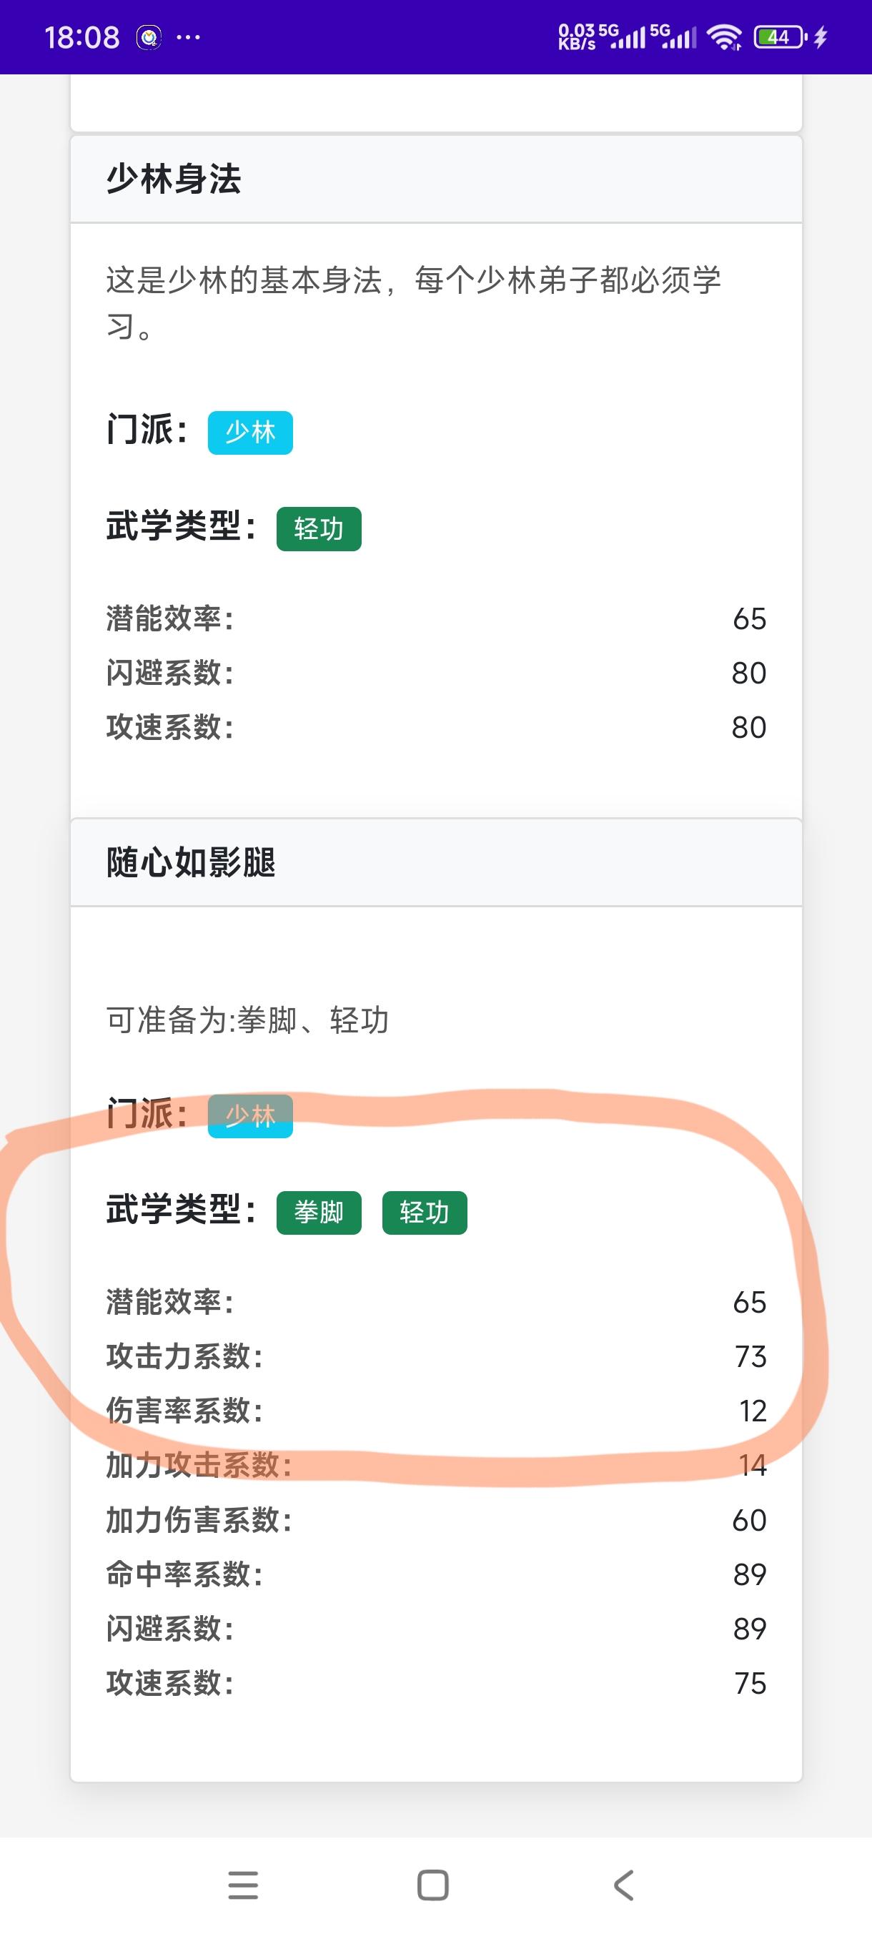
Task: Tap the Wi-Fi status icon
Action: (725, 37)
